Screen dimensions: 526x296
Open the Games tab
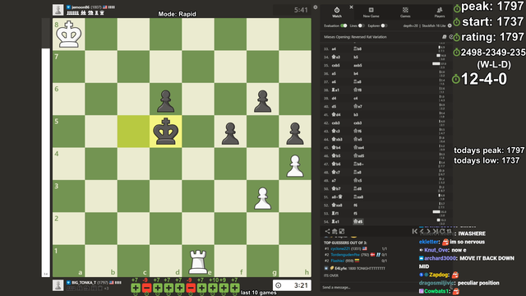coord(405,12)
